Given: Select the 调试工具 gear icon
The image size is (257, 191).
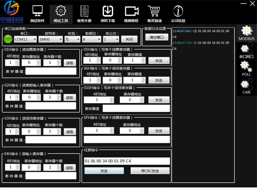Looking at the screenshot, I should [x=61, y=11].
